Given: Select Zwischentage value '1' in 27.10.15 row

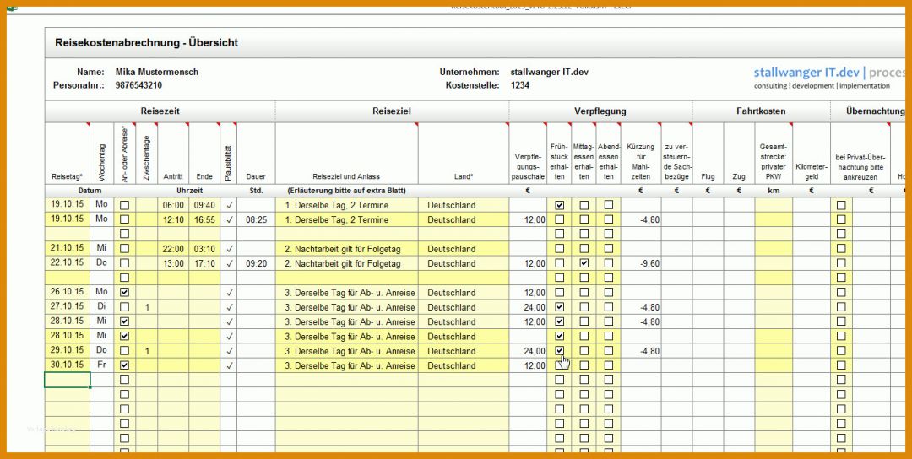Looking at the screenshot, I should [147, 307].
